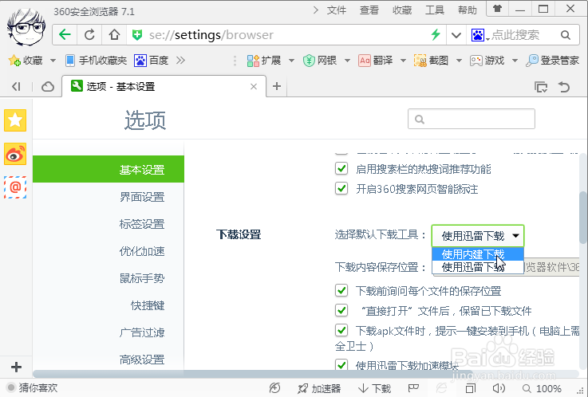Open the 帮助 menu
588x397 pixels.
[x=468, y=10]
